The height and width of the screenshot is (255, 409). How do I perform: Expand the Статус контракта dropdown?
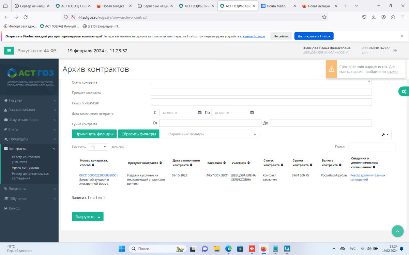(369, 82)
